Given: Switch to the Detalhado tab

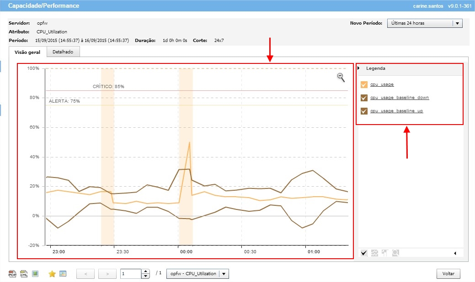Looking at the screenshot, I should pyautogui.click(x=63, y=52).
